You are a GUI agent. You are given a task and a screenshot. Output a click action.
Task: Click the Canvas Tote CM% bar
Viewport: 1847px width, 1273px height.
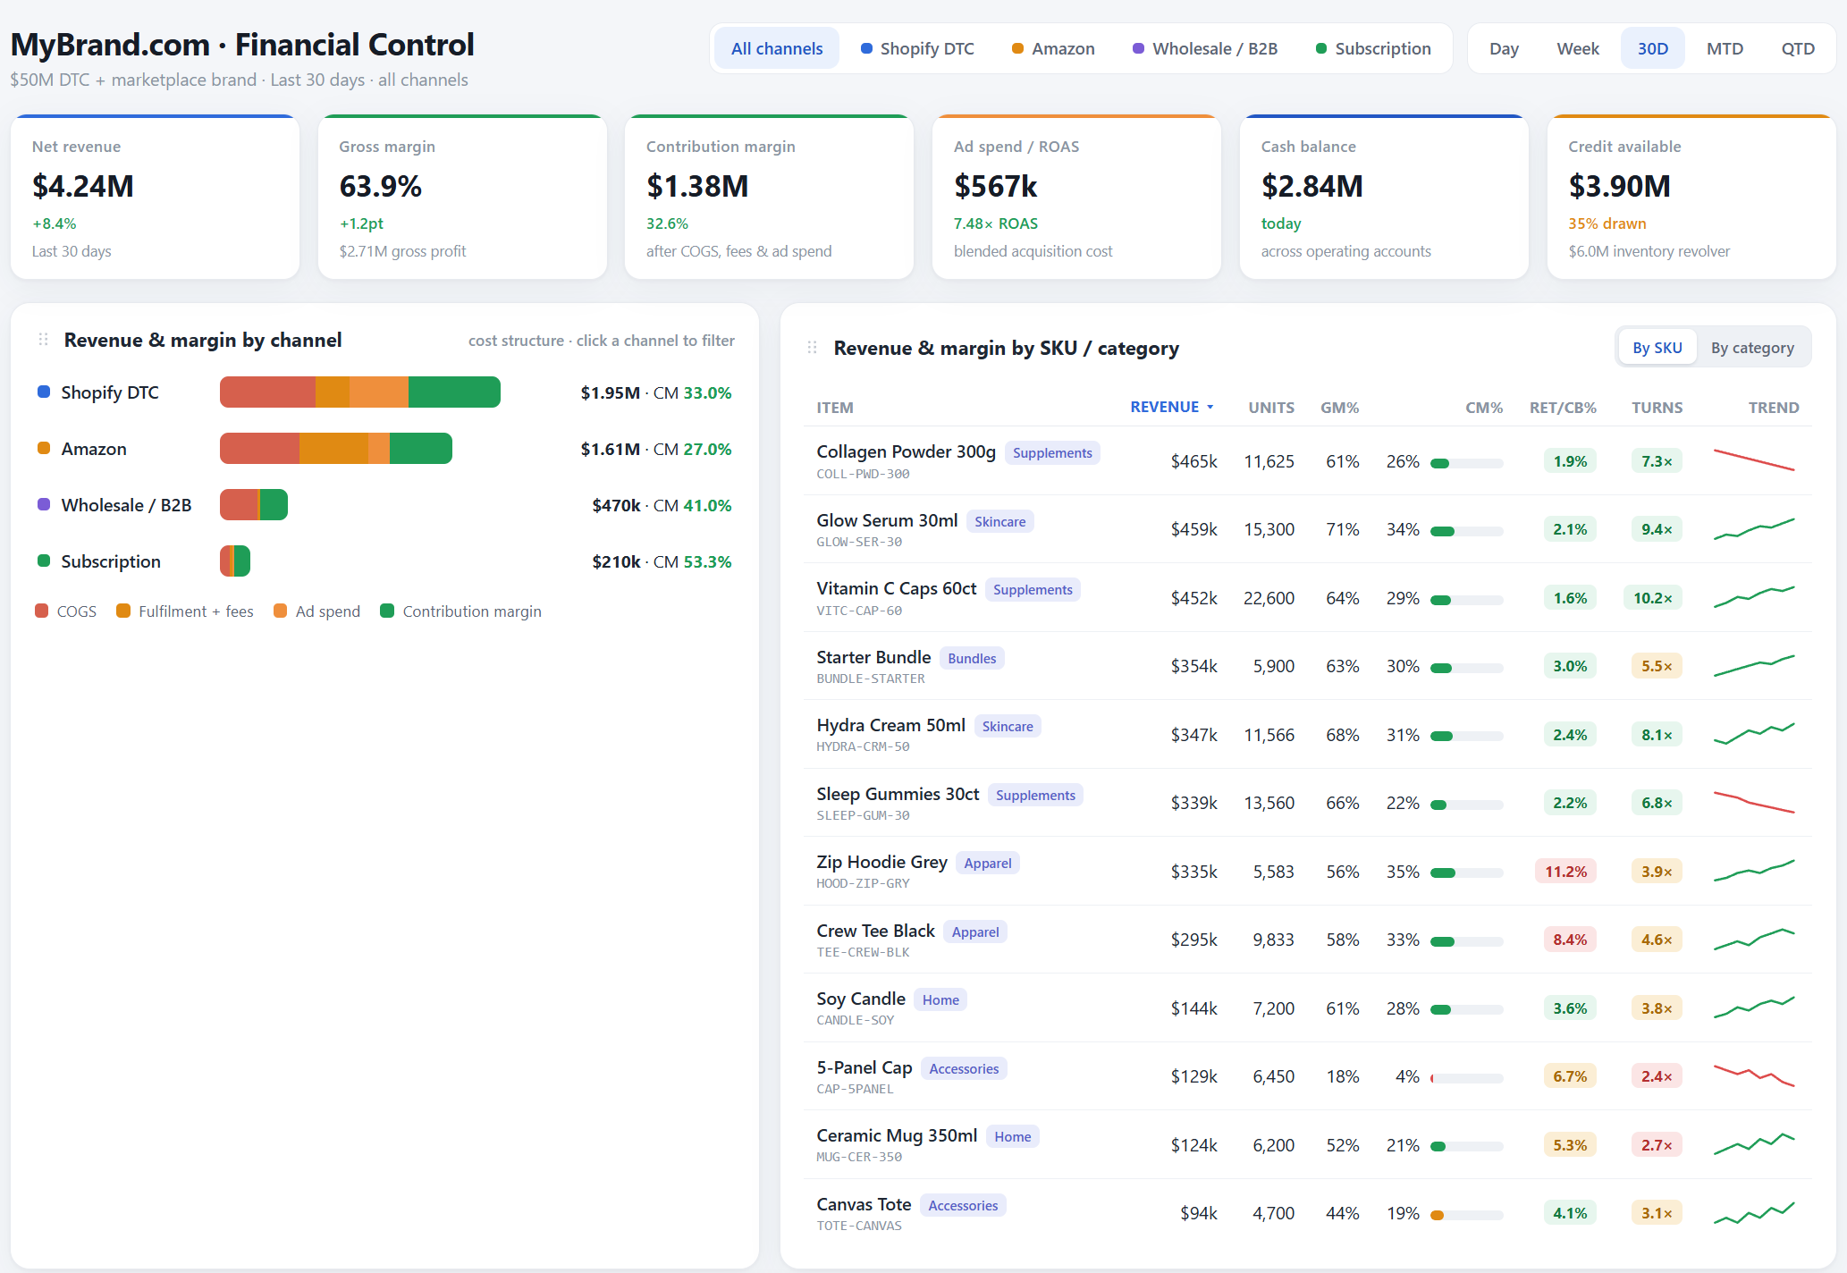(x=1466, y=1215)
